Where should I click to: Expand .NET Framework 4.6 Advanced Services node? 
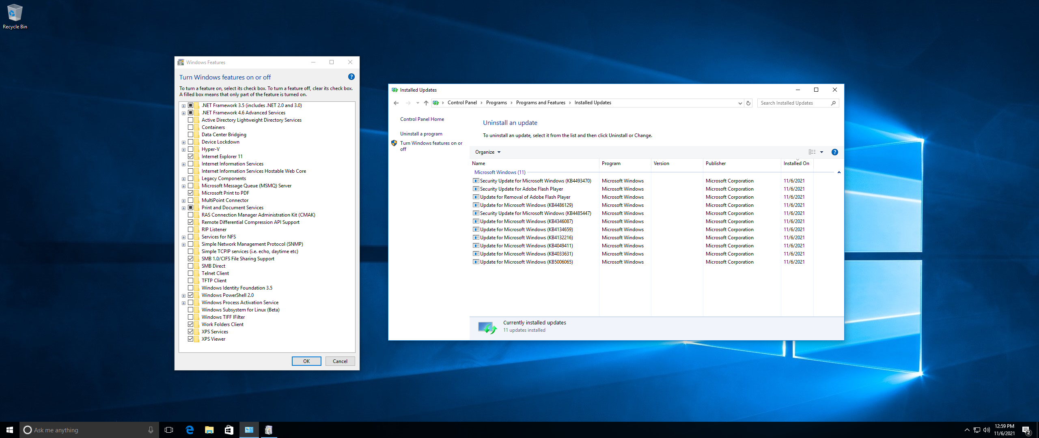(183, 113)
